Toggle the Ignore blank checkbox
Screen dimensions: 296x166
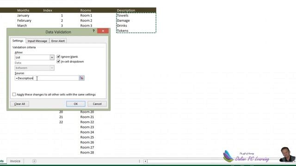point(58,56)
